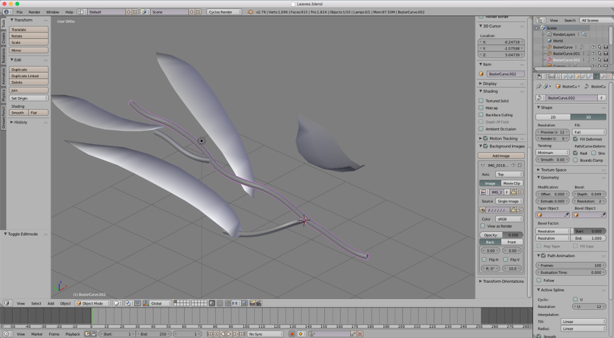Click the OpenGL render image camera icon
Screen dimensions: 614x338
[252, 303]
